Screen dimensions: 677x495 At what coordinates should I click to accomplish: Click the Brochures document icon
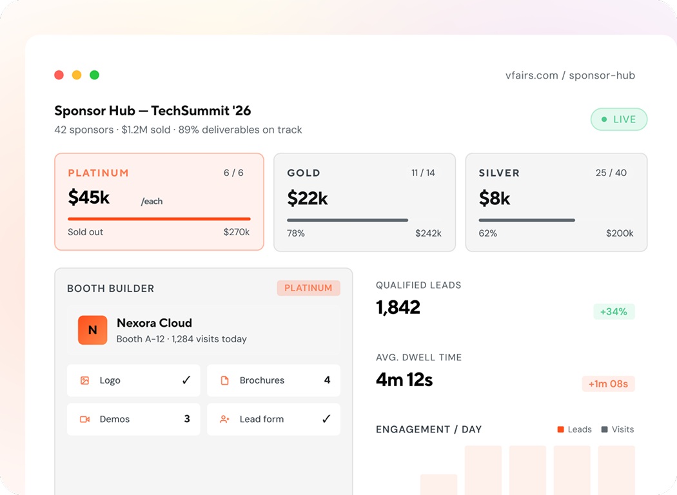(224, 380)
